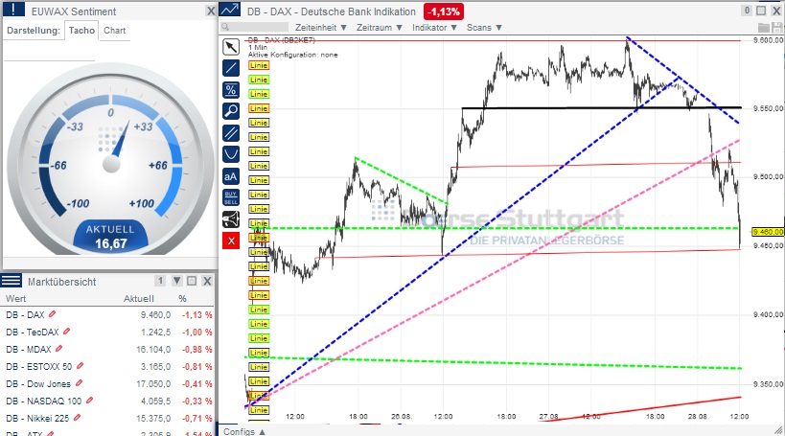Image resolution: width=785 pixels, height=436 pixels.
Task: Sort by the % column header
Action: coord(182,298)
